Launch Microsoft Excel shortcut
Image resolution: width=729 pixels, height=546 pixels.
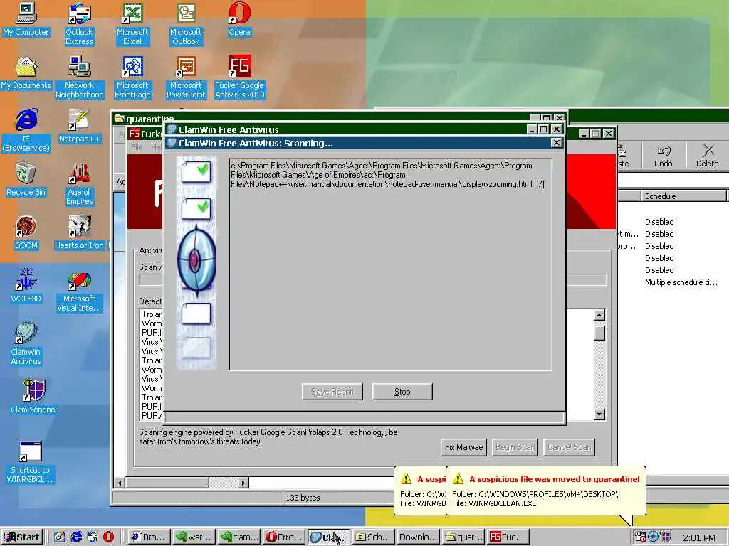point(132,24)
